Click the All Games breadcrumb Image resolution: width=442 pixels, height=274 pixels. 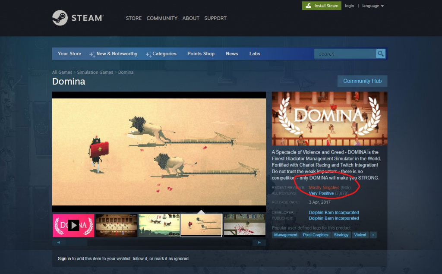coord(62,72)
